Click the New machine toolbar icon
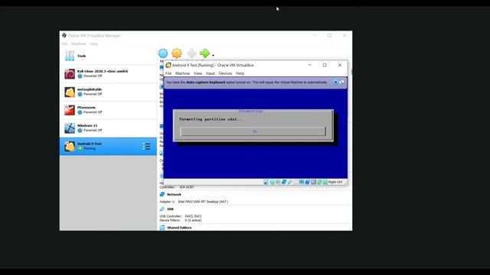 click(x=163, y=53)
